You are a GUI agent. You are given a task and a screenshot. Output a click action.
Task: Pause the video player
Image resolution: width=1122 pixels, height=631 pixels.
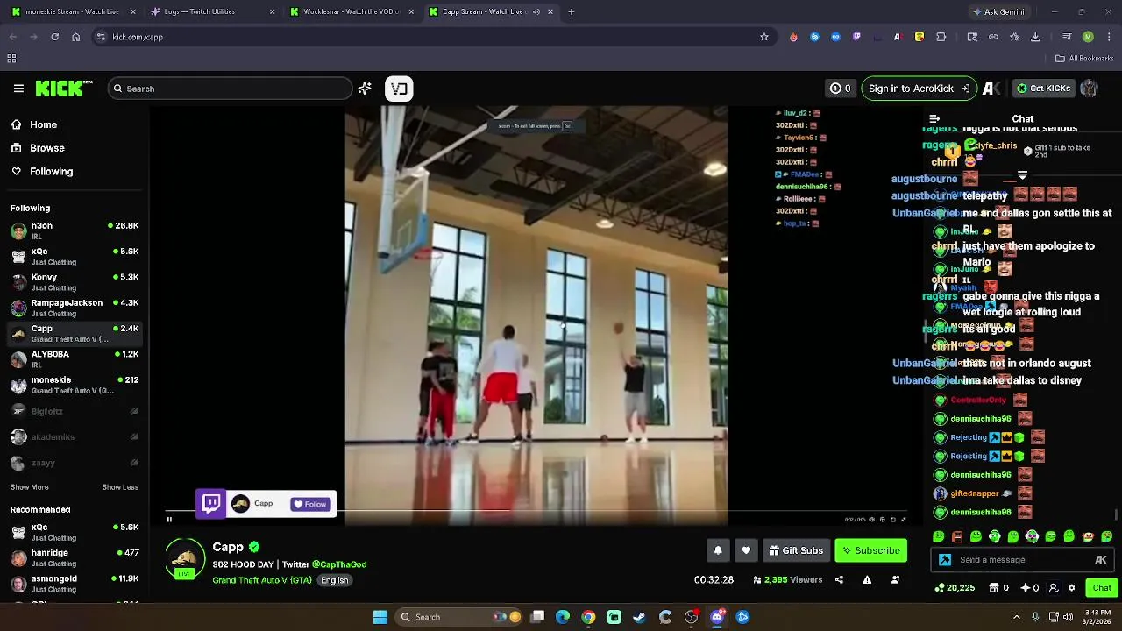(x=169, y=520)
